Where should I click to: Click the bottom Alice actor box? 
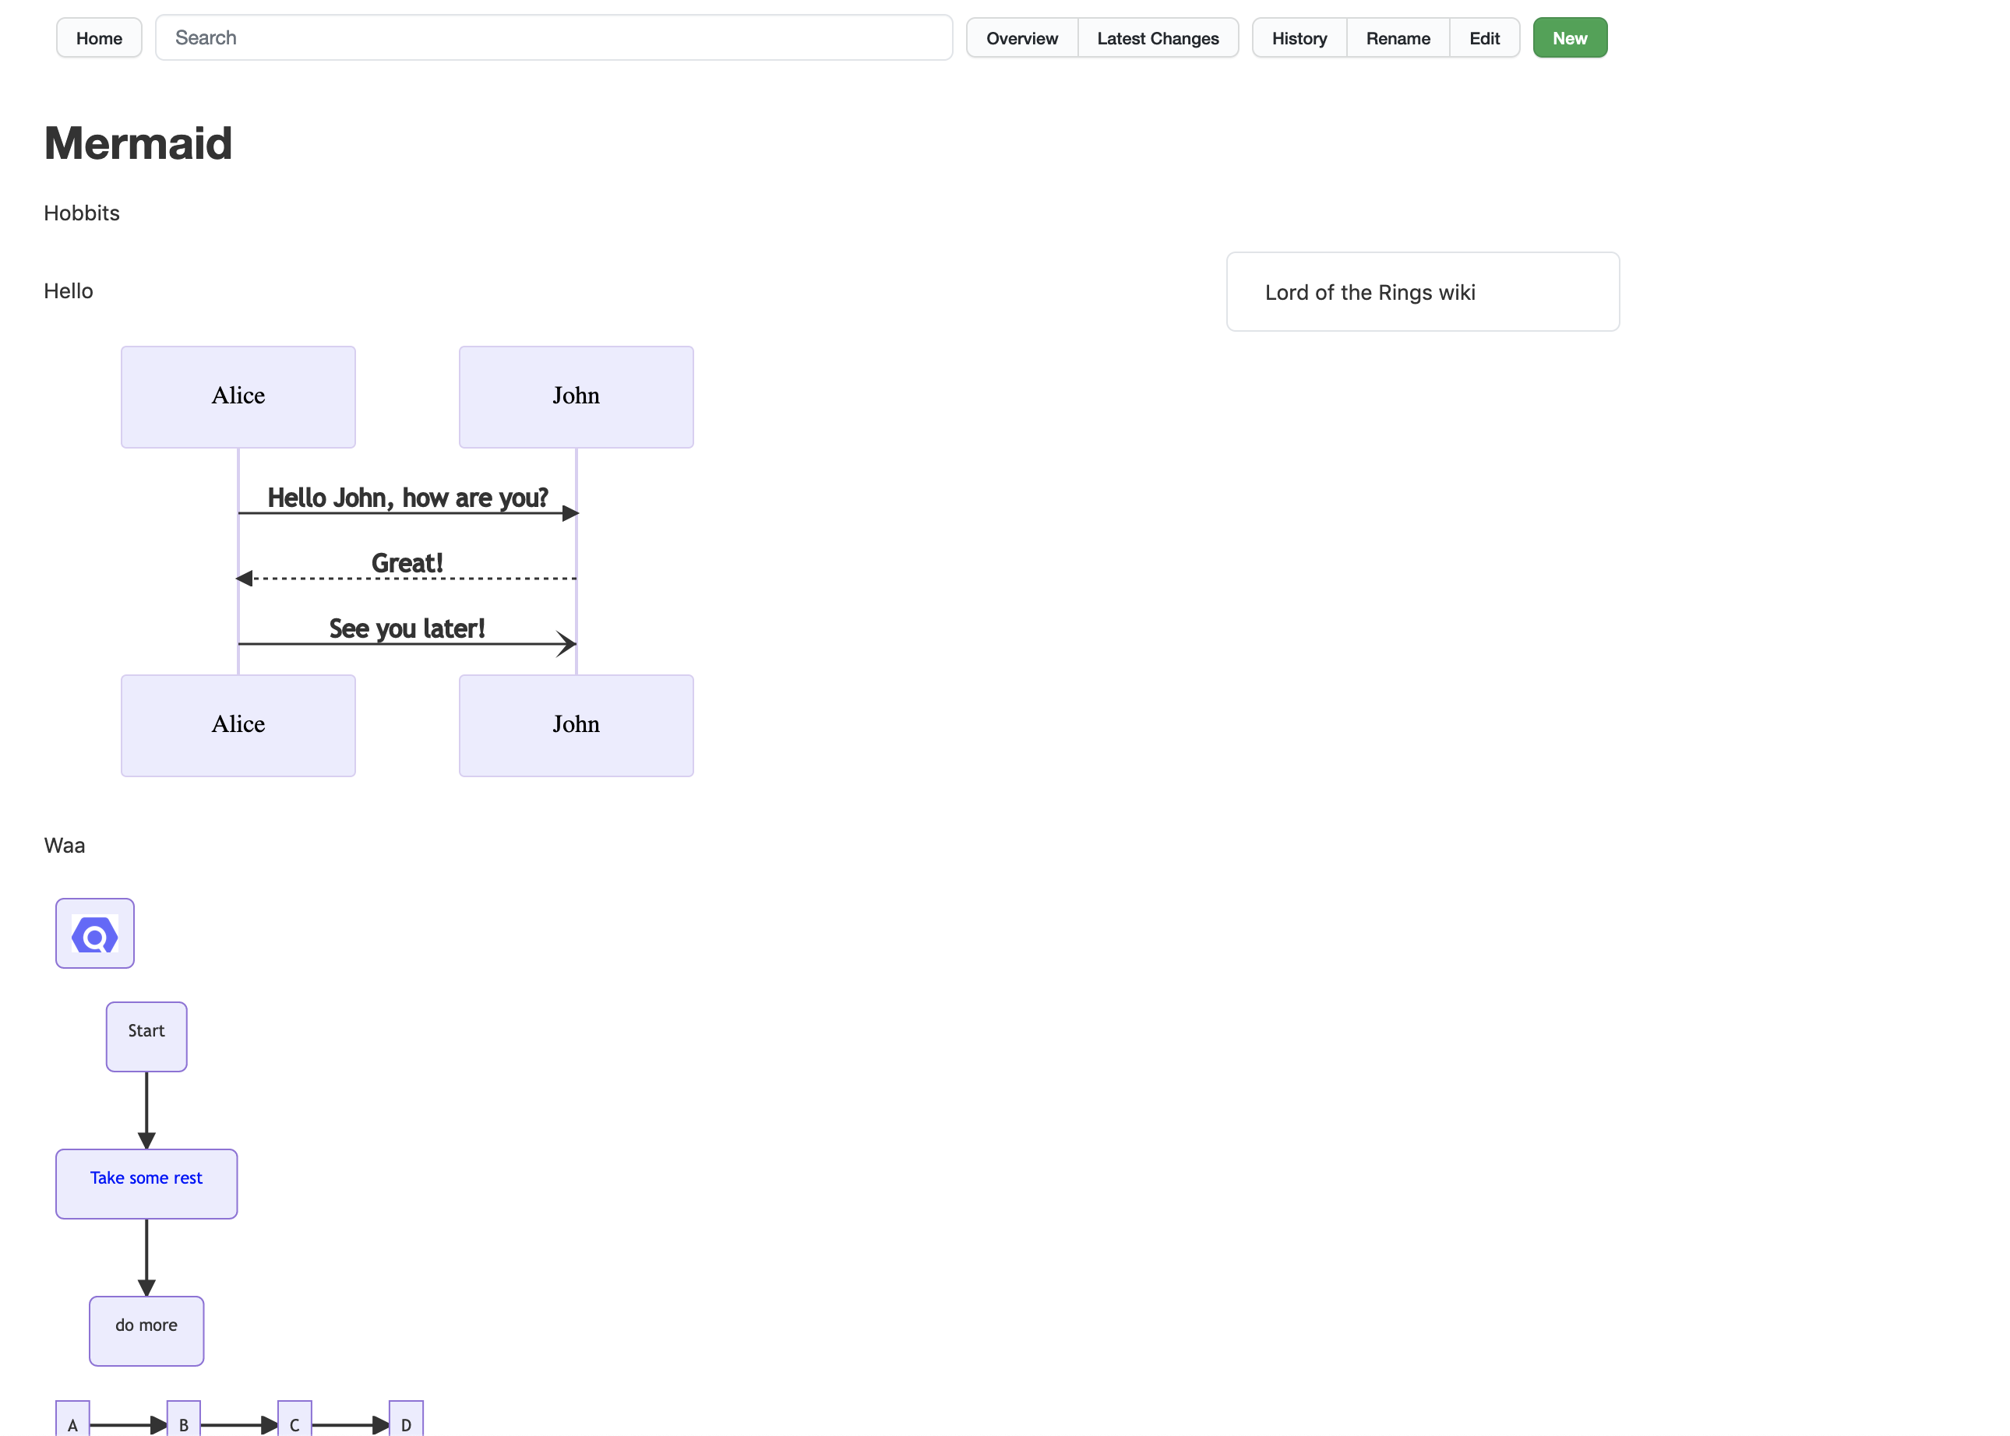(238, 726)
